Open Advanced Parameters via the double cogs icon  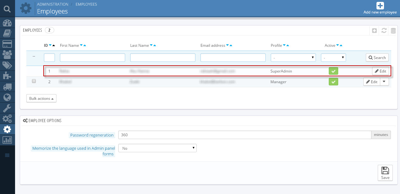click(7, 119)
